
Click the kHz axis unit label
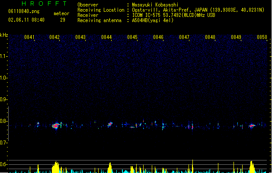click(4, 35)
